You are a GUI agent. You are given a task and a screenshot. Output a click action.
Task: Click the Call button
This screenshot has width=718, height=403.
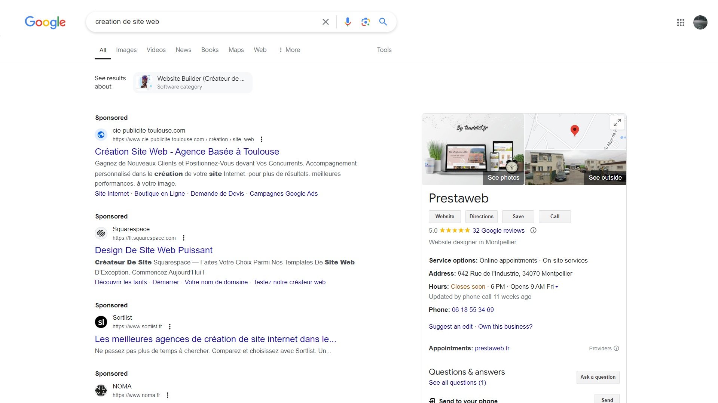click(x=555, y=217)
